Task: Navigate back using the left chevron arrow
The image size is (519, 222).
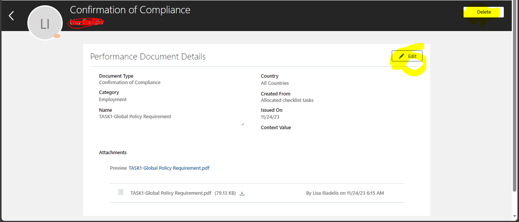Action: (11, 16)
